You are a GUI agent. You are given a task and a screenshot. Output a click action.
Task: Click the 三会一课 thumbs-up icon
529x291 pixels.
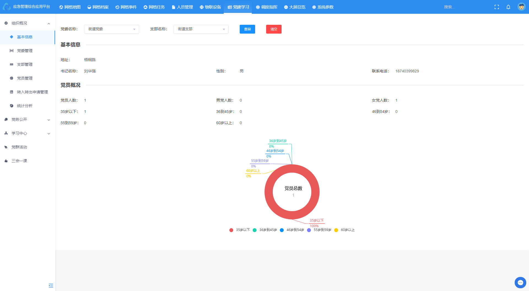tap(6, 161)
